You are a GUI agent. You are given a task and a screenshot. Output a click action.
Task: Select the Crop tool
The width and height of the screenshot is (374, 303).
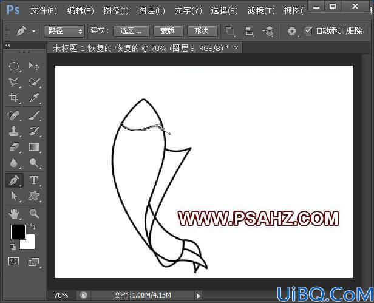[14, 98]
